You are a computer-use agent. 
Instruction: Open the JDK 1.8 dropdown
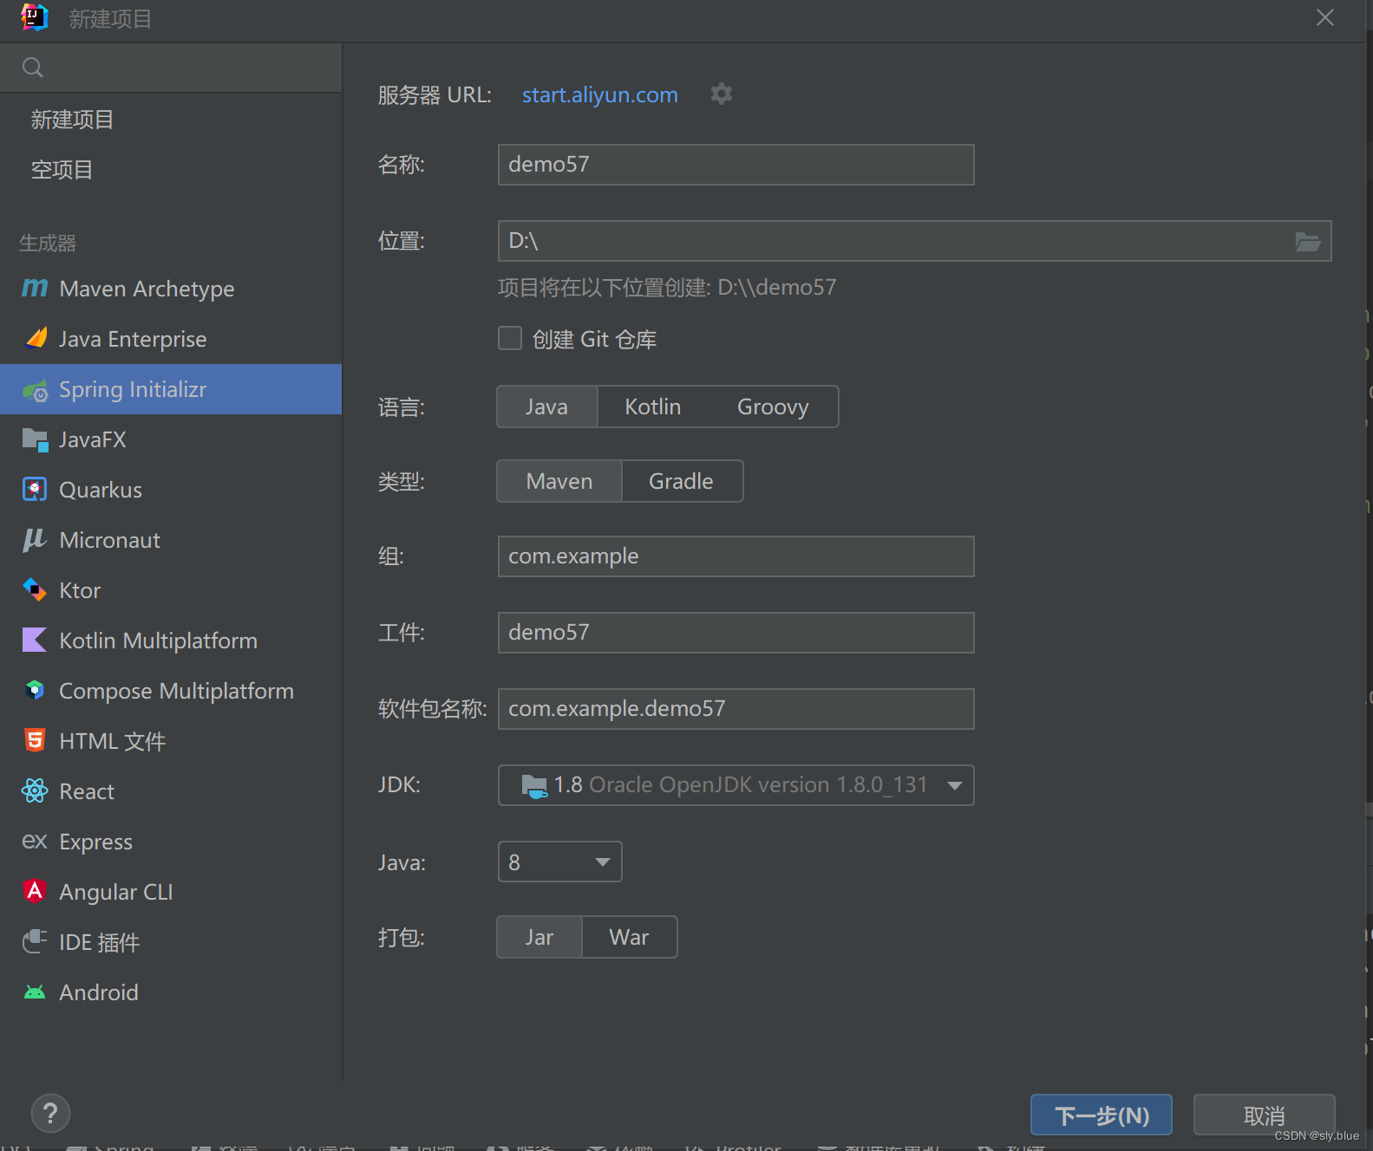pos(736,785)
